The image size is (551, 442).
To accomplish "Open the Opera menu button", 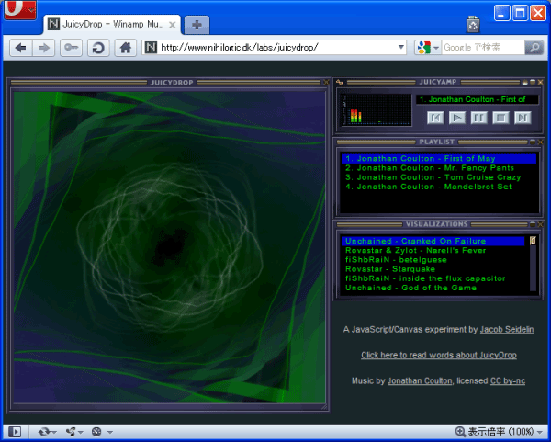I will 20,10.
